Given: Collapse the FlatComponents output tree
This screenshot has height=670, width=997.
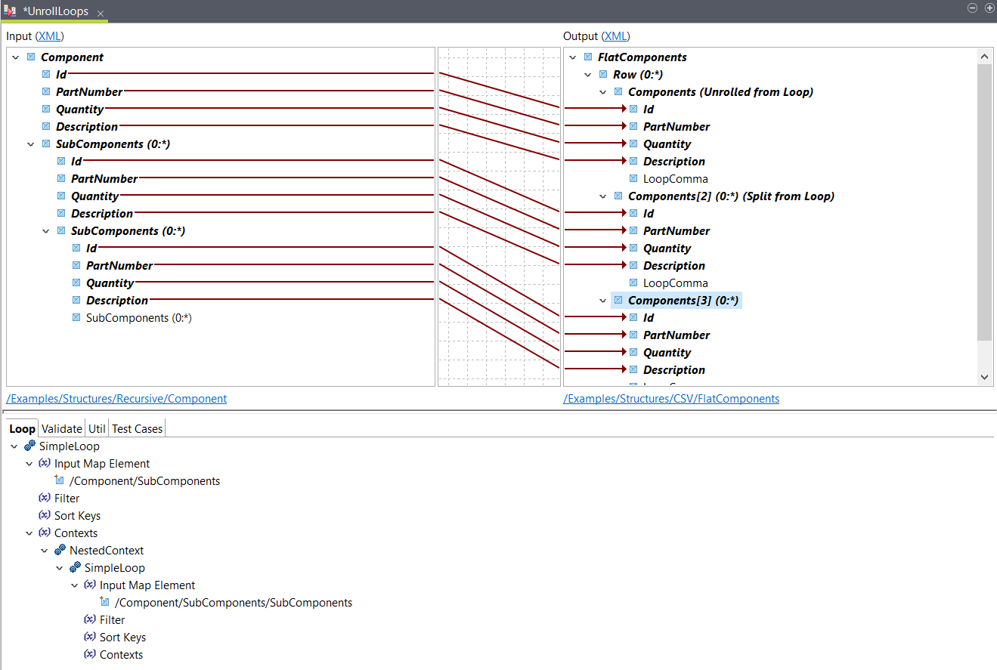Looking at the screenshot, I should [x=572, y=57].
